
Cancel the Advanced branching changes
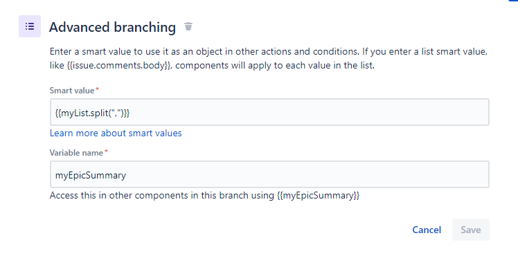tap(427, 230)
